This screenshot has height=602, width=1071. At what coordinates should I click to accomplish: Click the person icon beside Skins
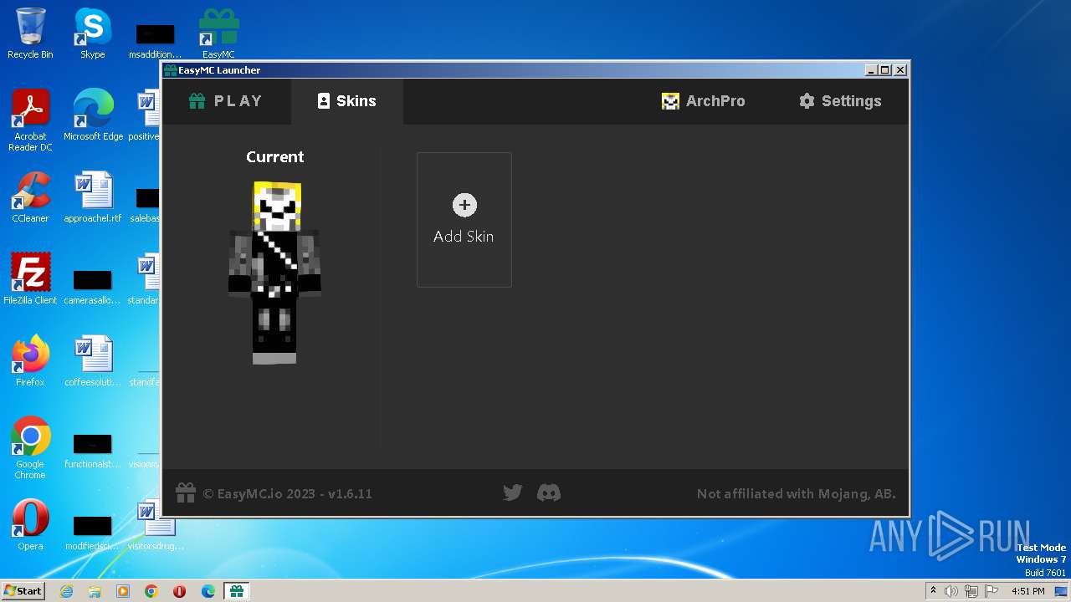(x=324, y=101)
